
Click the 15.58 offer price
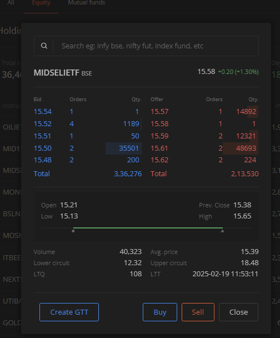pyautogui.click(x=159, y=124)
